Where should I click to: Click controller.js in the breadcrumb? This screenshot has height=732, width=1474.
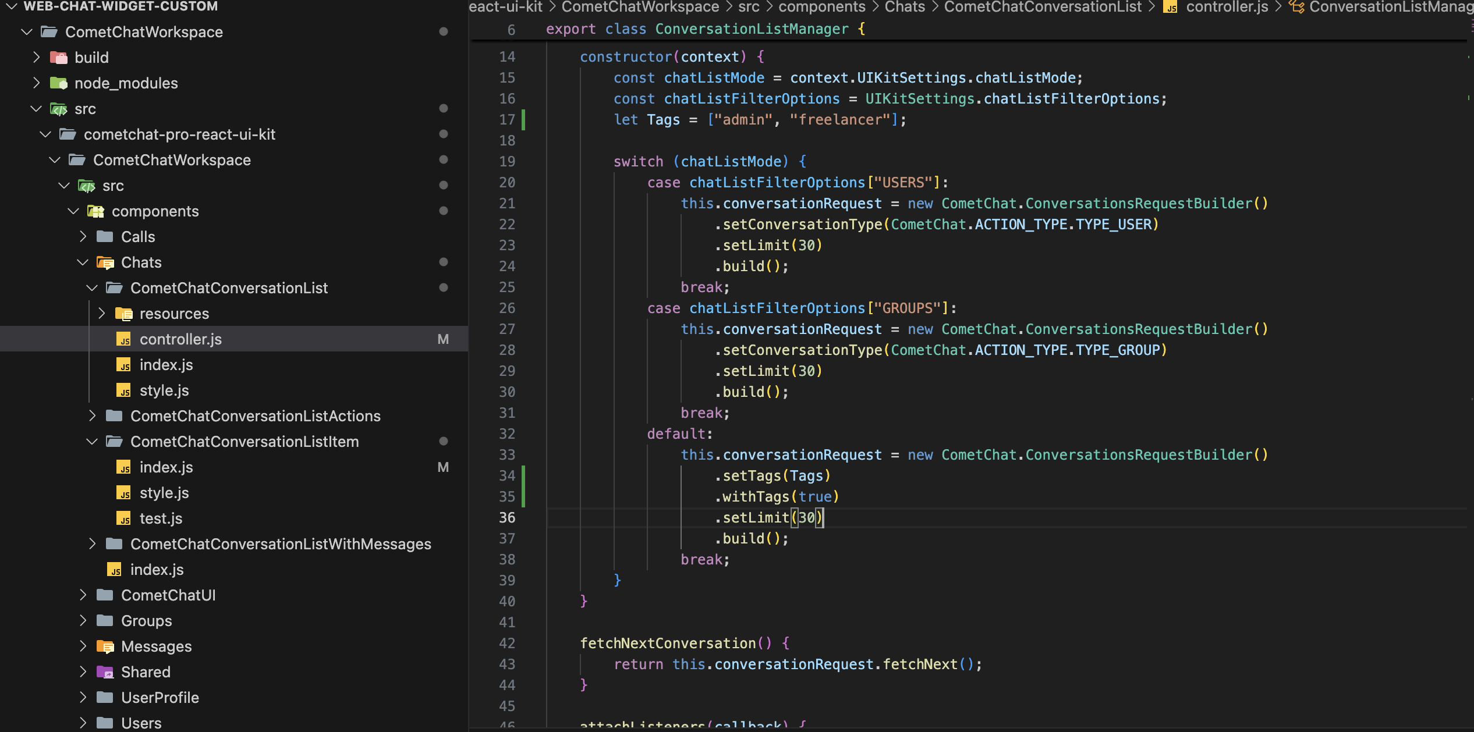[x=1227, y=7]
